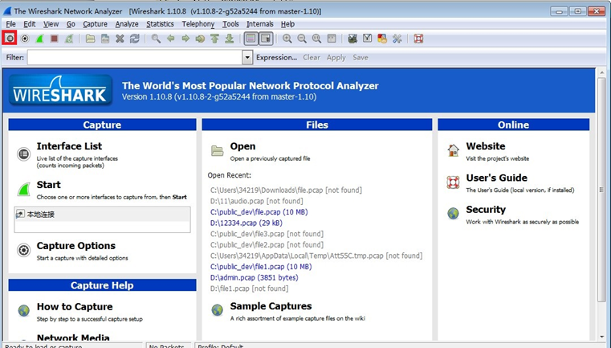Open the Telephony menu
This screenshot has width=611, height=348.
[198, 24]
